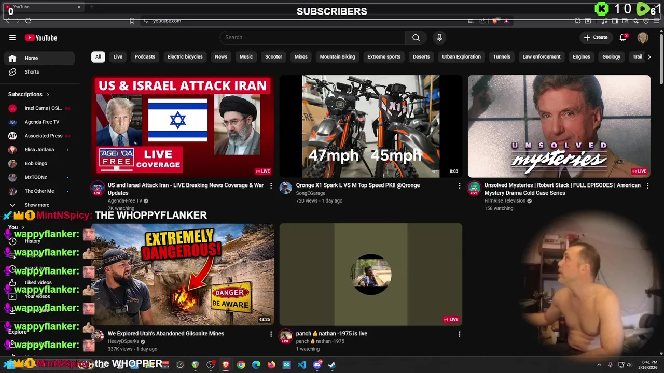
Task: Share this page using address bar icon
Action: (x=482, y=21)
